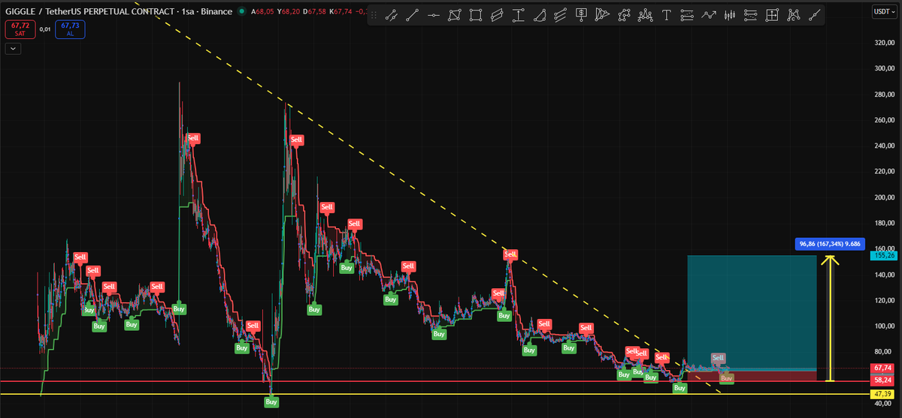Select the rotated rectangle tool

454,15
